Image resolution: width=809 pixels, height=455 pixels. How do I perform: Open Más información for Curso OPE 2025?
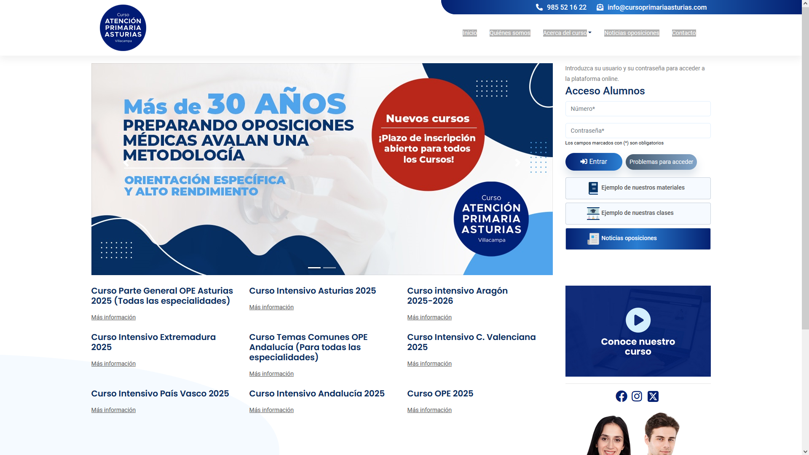(429, 410)
